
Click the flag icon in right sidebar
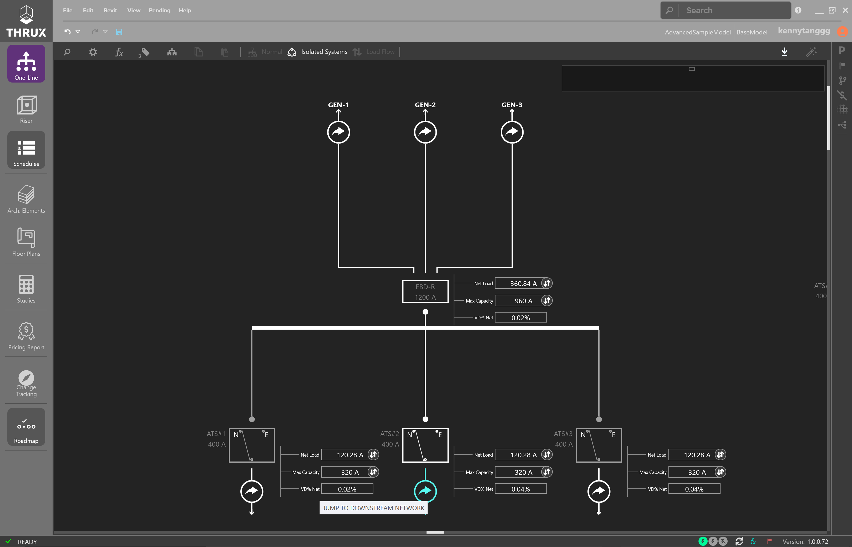pyautogui.click(x=842, y=65)
